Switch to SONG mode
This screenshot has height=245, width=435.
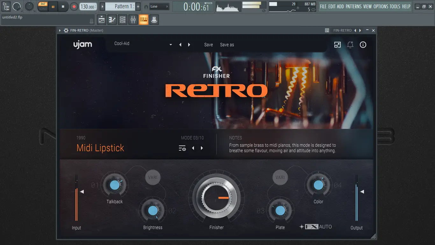coord(43,9)
